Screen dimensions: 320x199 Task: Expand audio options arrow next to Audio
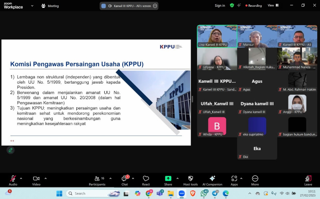[x=21, y=178]
